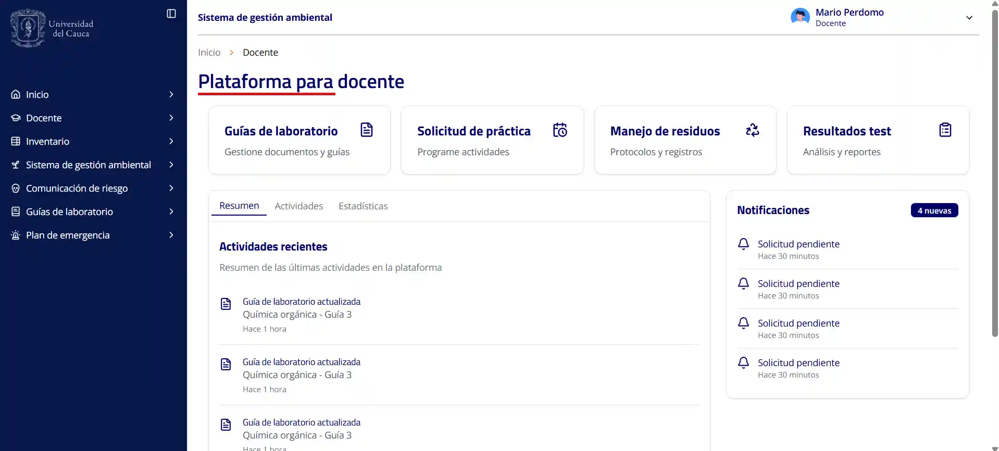Open the Solicitud de práctica card title
This screenshot has height=451, width=999.
pos(474,131)
